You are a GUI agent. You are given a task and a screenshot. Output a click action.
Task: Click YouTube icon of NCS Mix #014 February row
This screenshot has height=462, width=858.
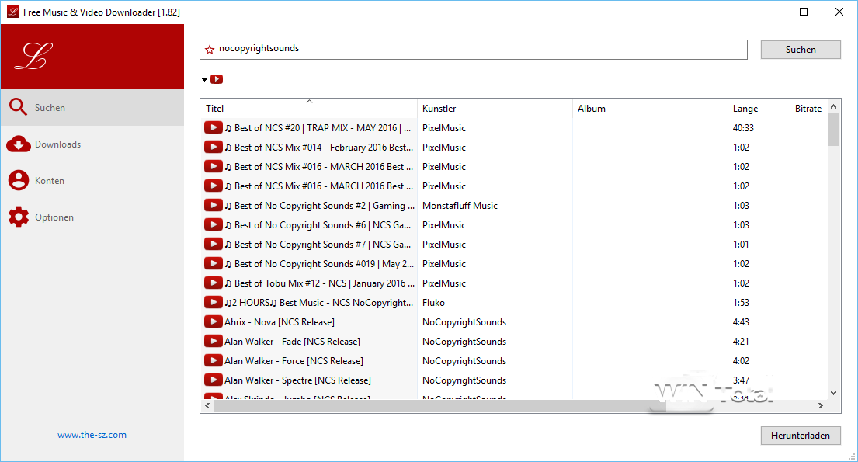point(213,148)
